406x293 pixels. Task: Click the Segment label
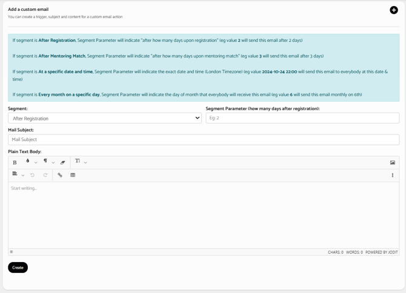(18, 108)
